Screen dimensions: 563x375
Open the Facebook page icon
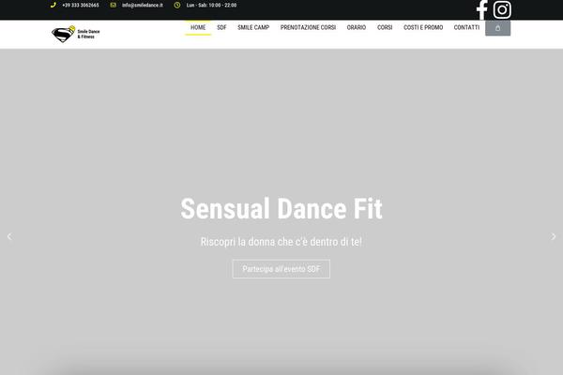pyautogui.click(x=481, y=10)
